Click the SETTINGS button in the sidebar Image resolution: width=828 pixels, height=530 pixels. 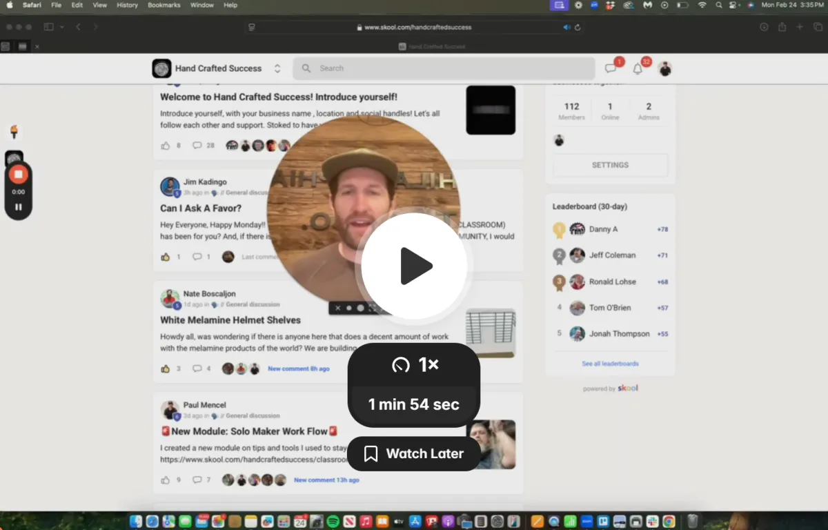point(611,165)
